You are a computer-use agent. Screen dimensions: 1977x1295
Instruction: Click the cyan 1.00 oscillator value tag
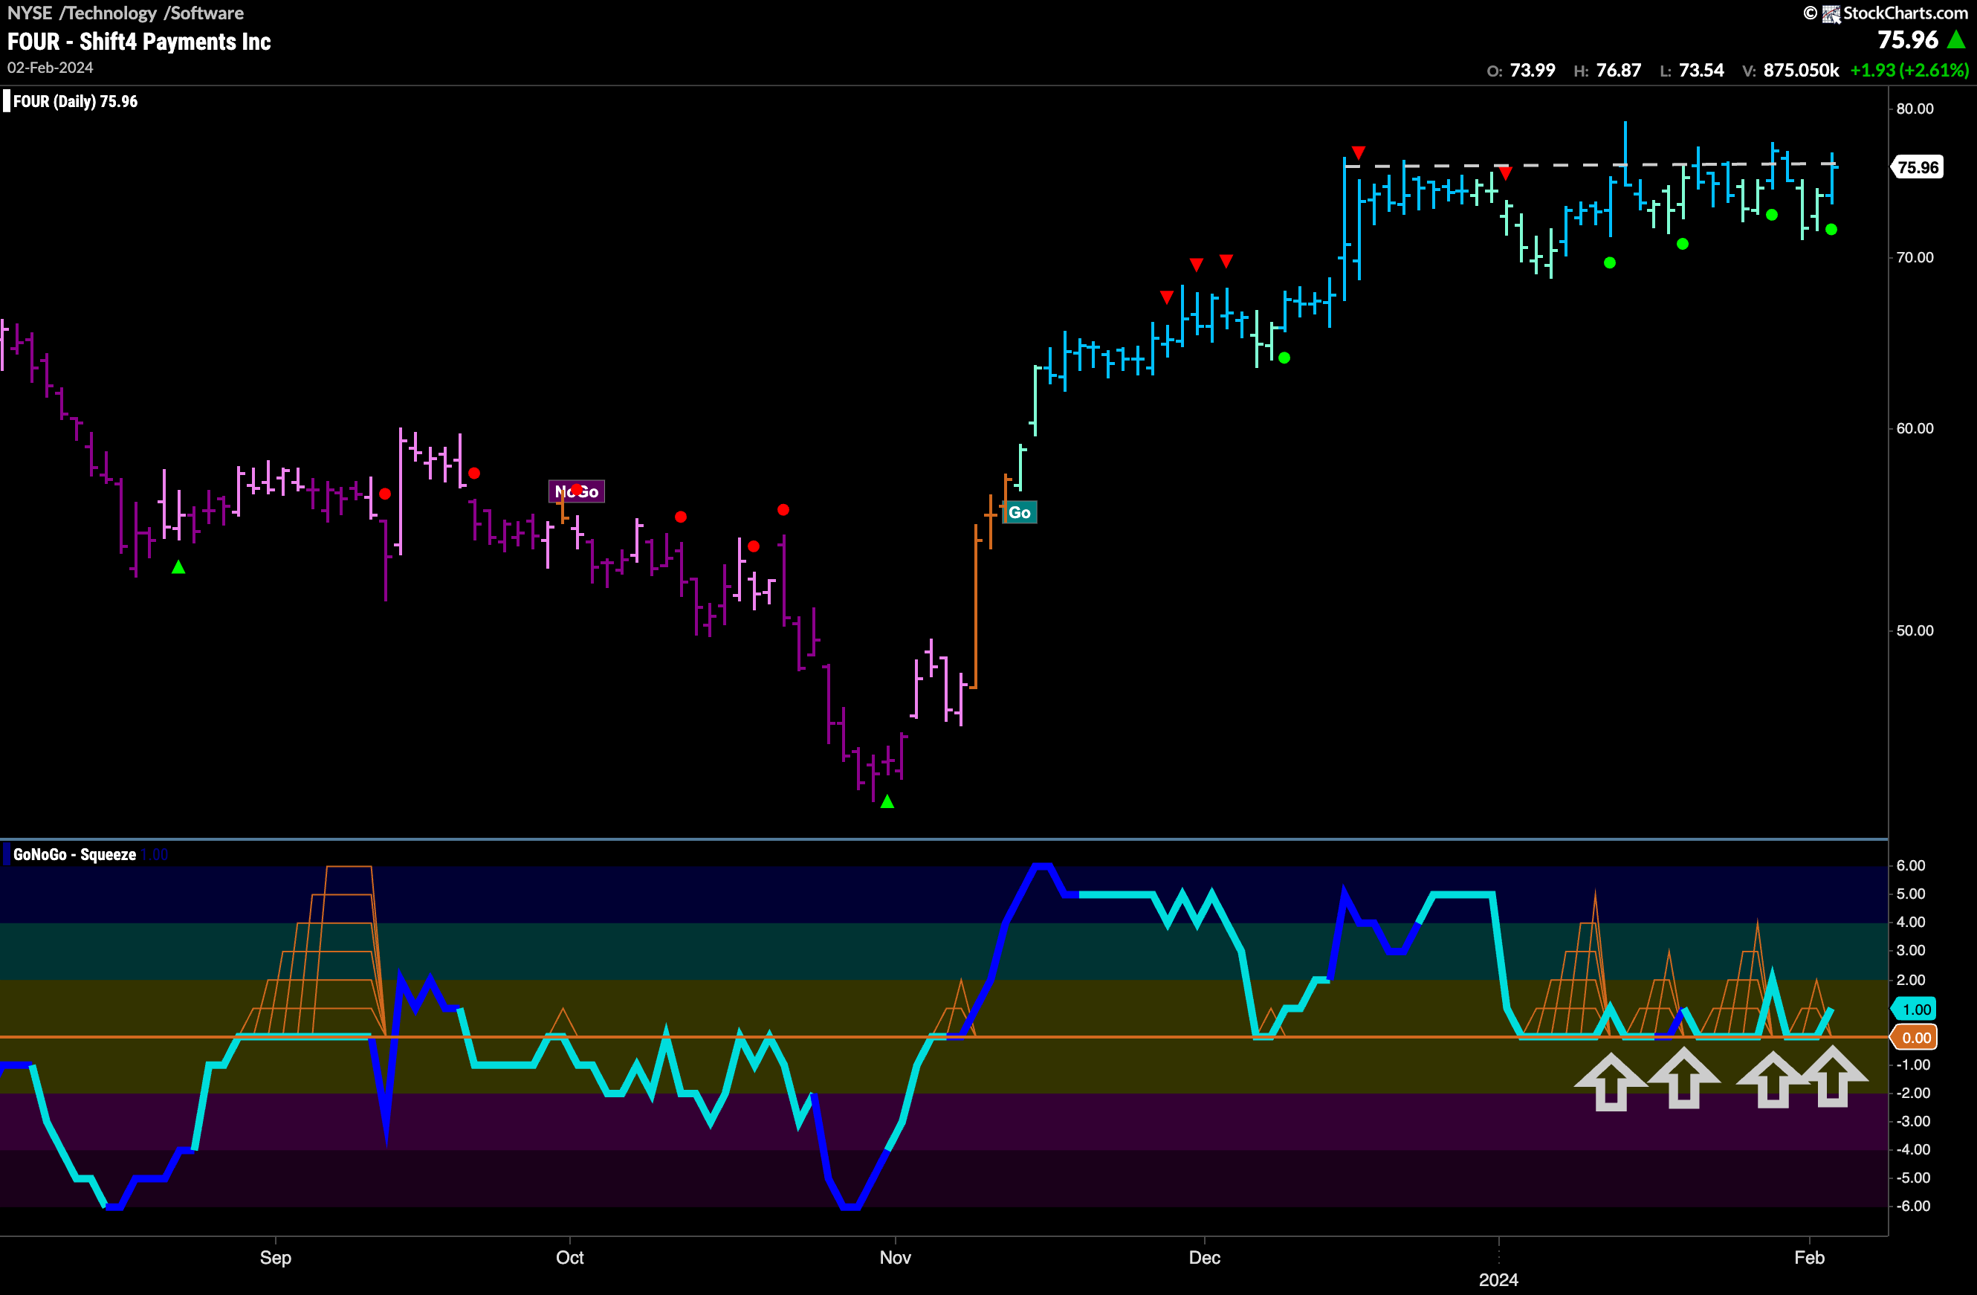point(1915,1010)
